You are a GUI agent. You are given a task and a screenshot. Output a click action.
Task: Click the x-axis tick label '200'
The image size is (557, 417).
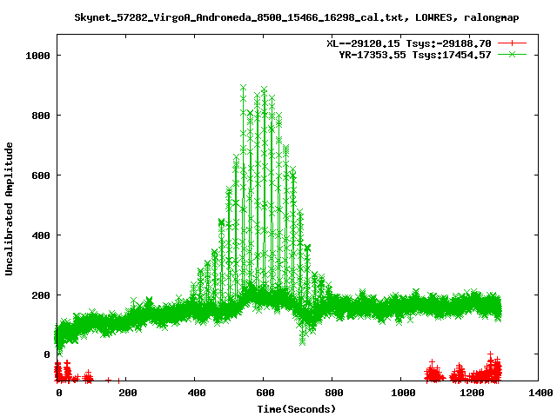[x=128, y=393]
